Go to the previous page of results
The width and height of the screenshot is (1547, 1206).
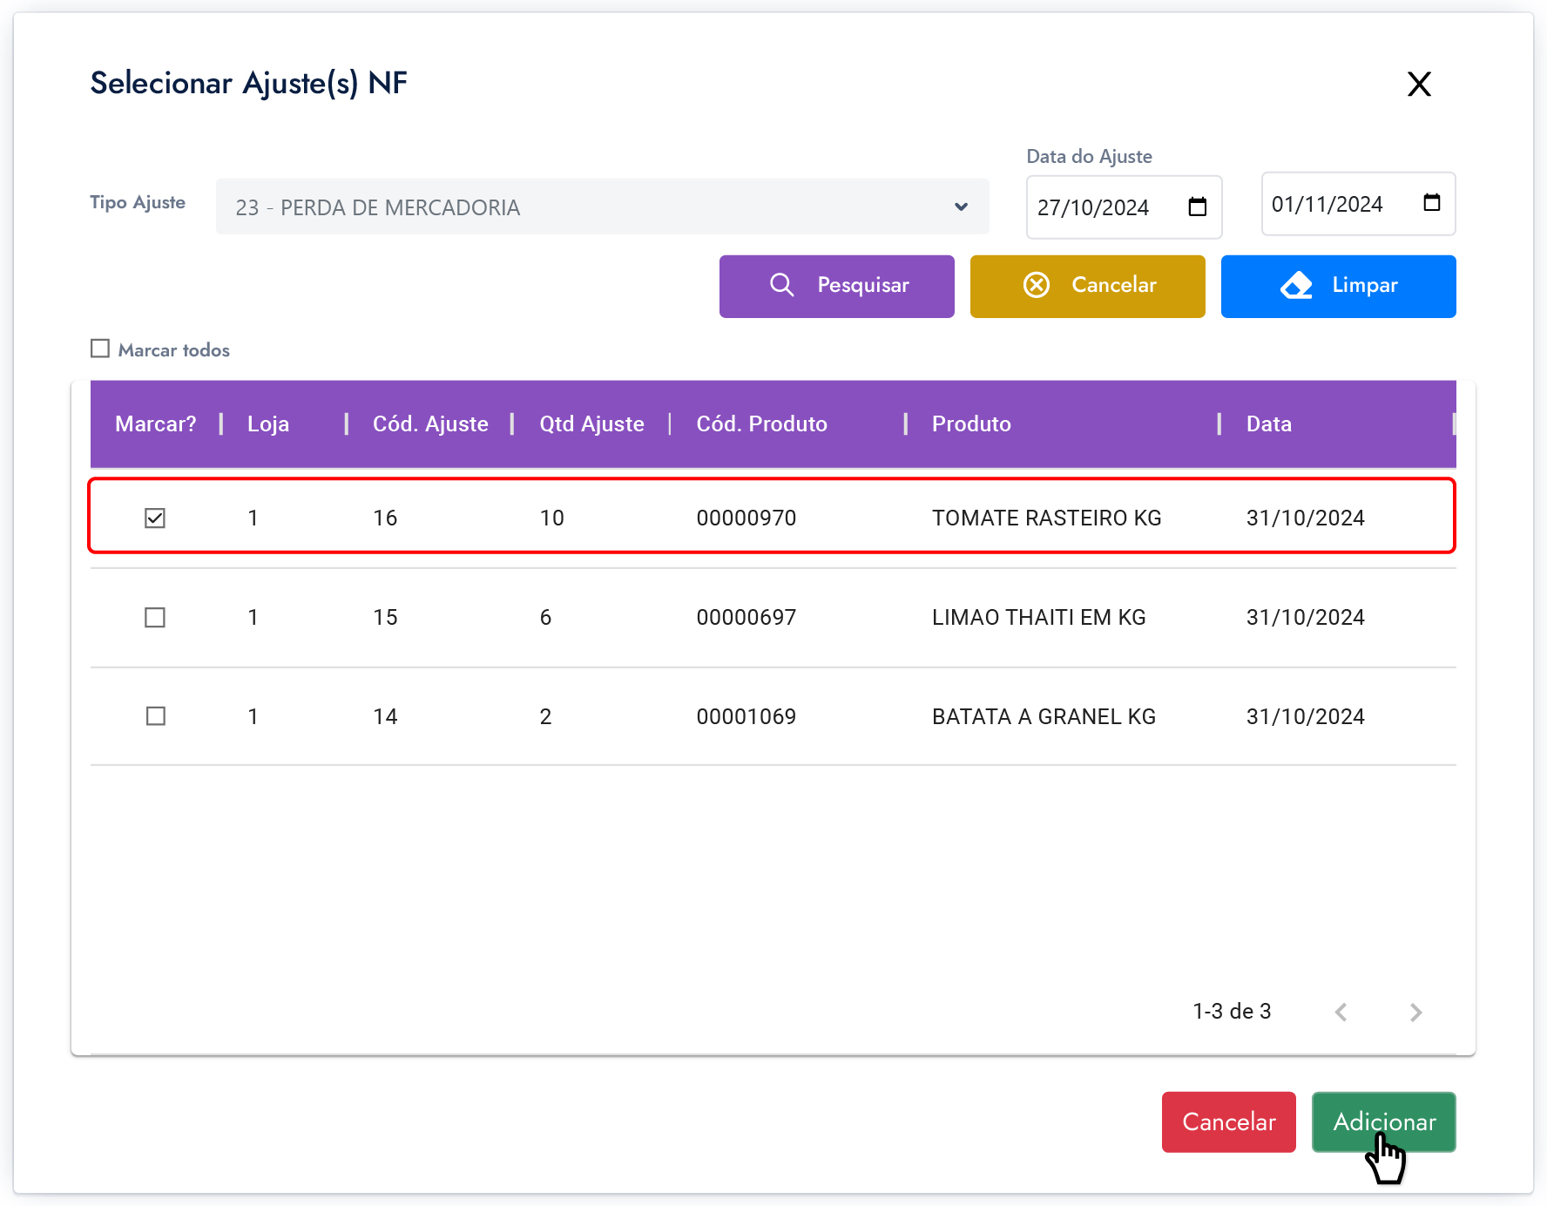tap(1341, 1012)
